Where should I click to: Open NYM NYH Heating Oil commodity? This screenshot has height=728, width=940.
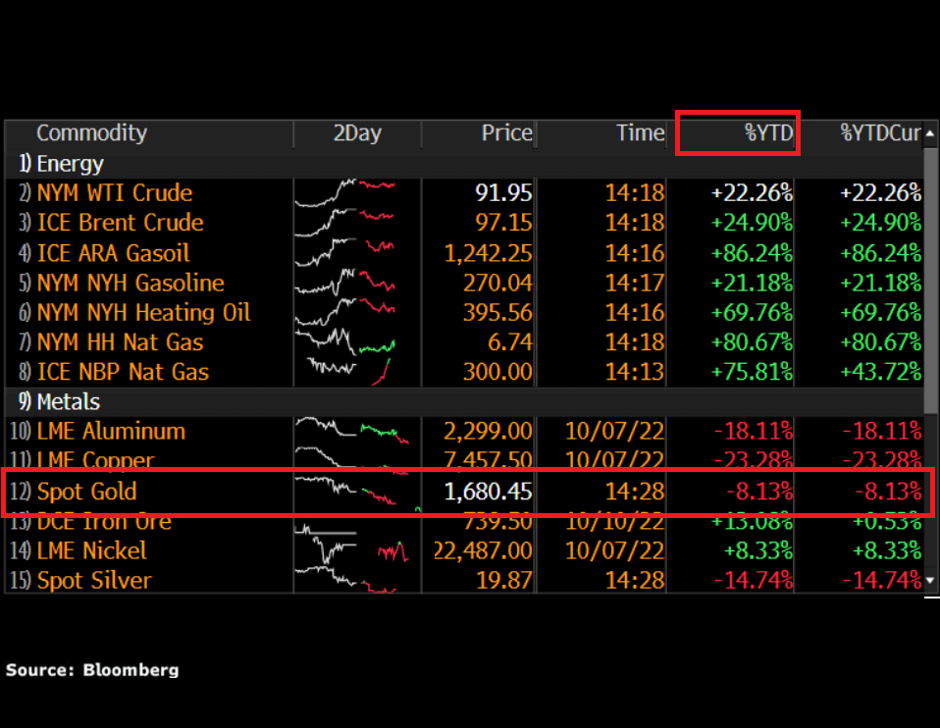[143, 313]
